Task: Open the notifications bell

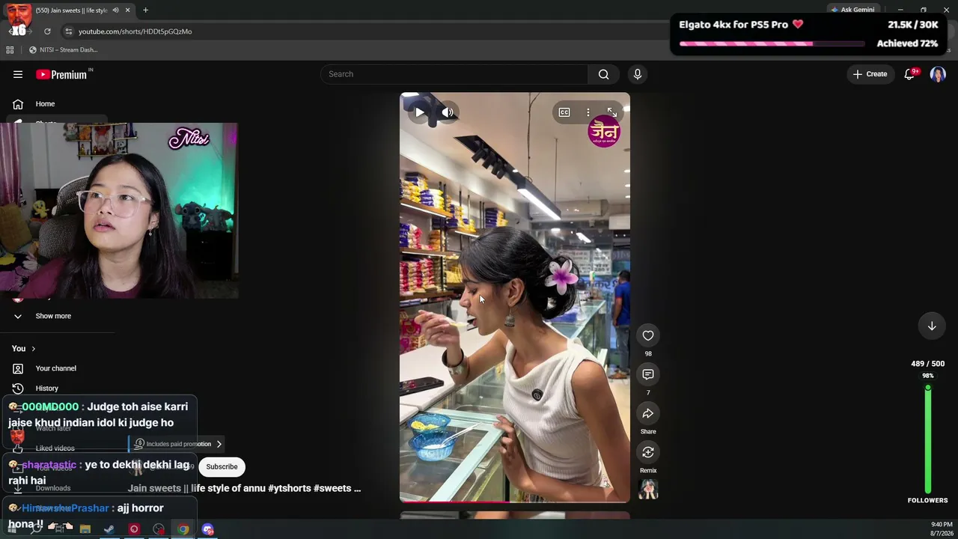Action: (910, 74)
